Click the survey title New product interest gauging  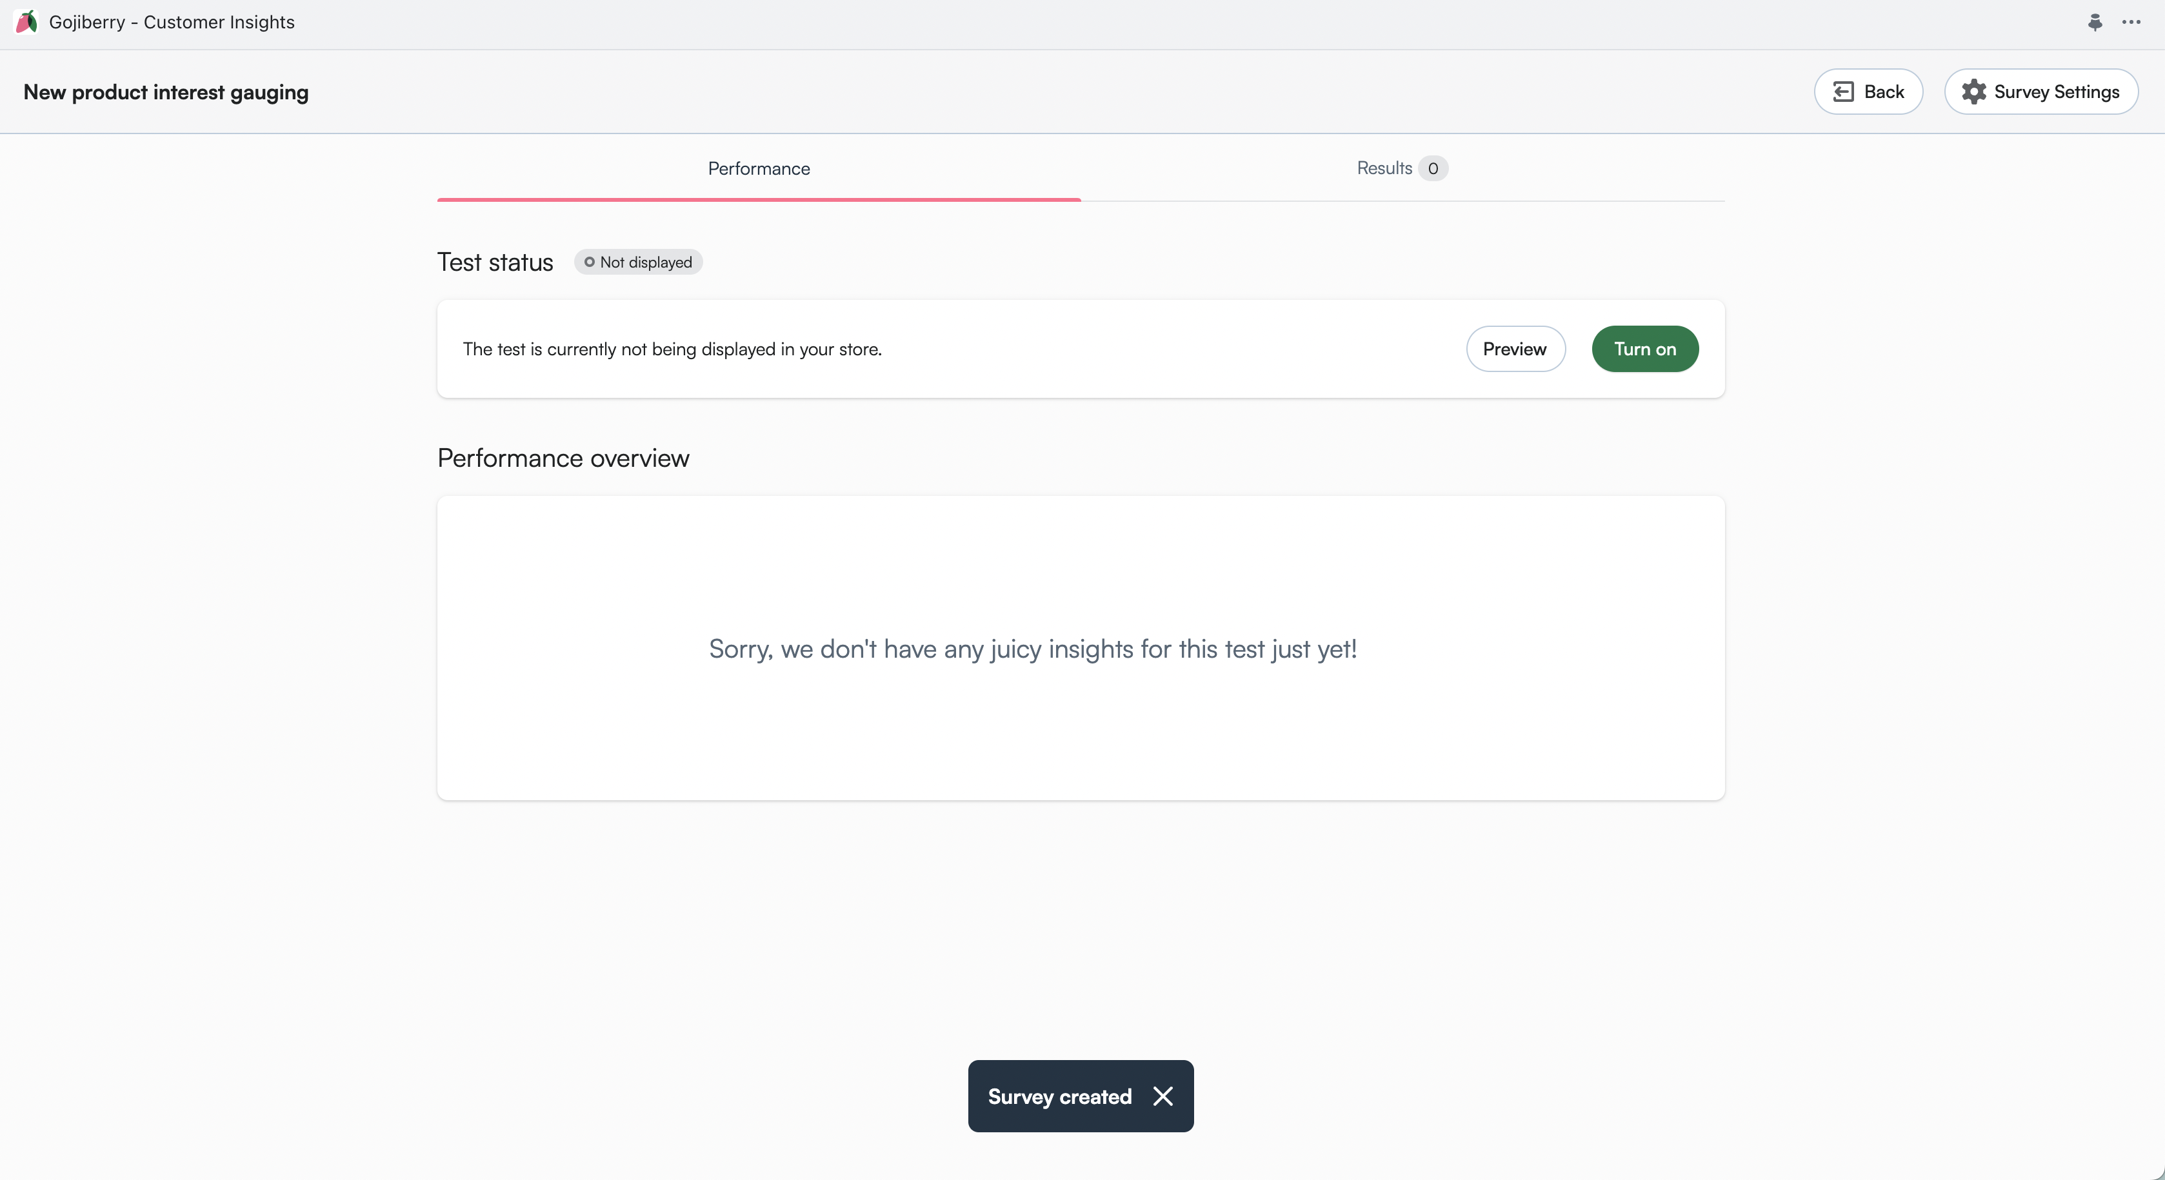tap(166, 92)
